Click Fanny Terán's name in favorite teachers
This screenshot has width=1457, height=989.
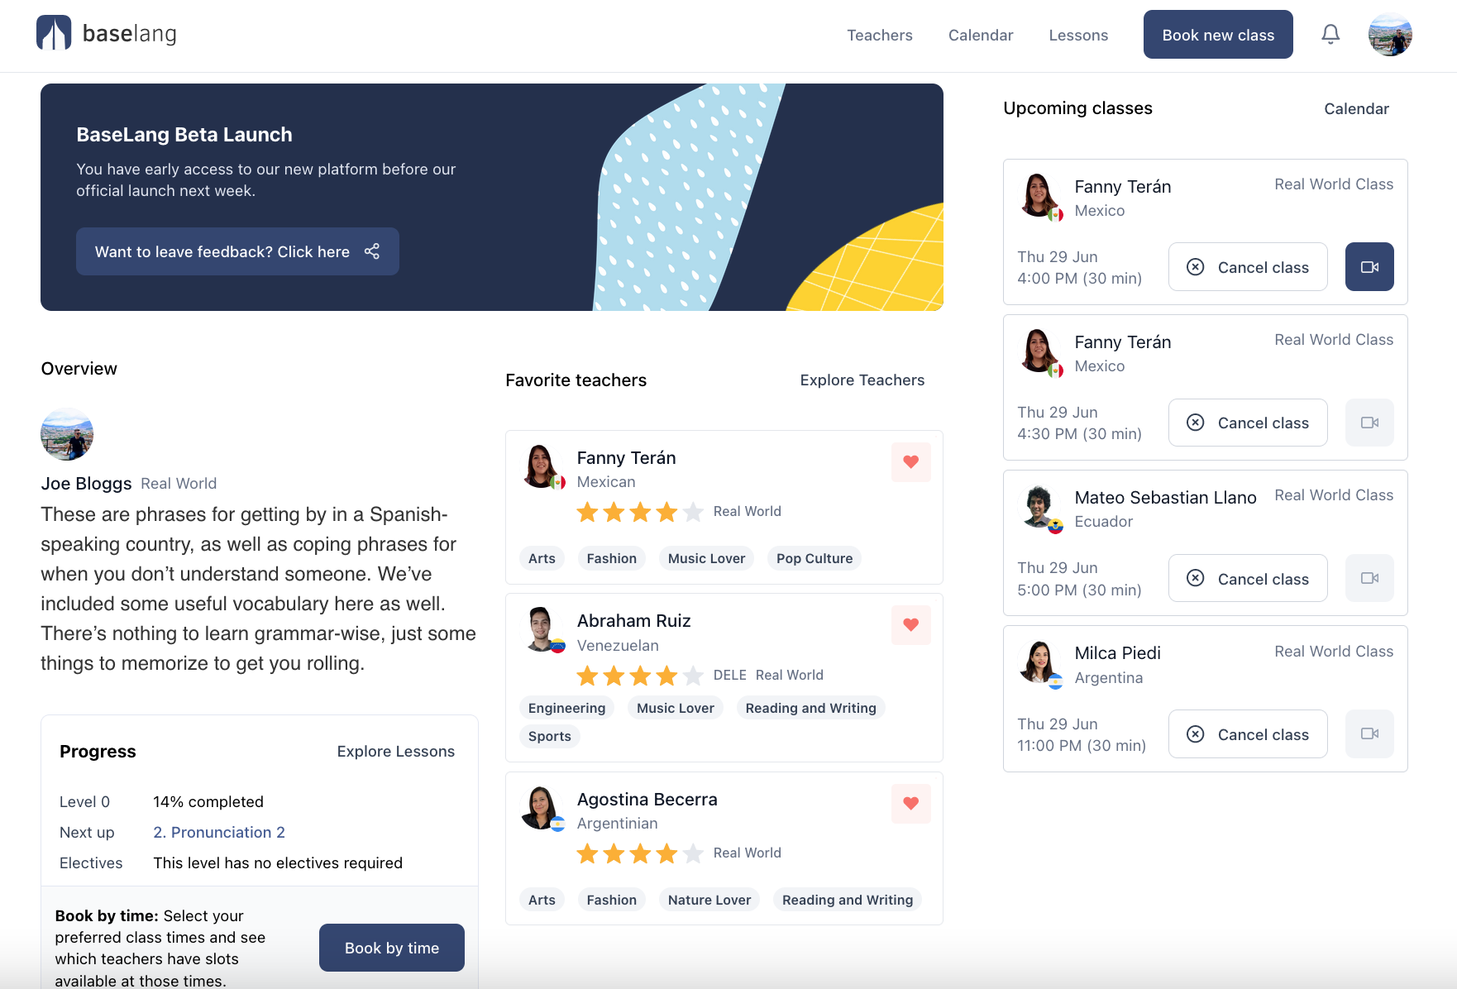coord(627,458)
